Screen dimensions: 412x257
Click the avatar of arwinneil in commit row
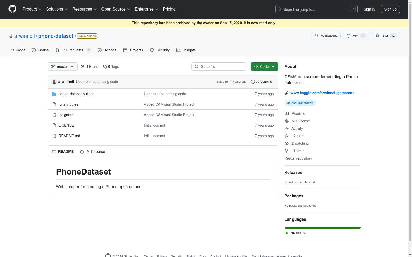pyautogui.click(x=54, y=82)
